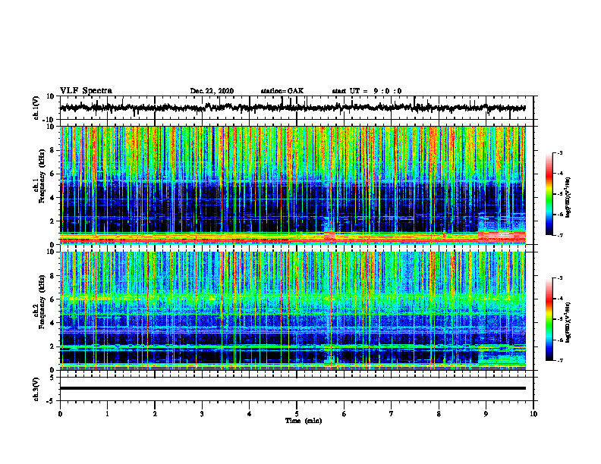Click the "-7" label on ch.1 colorbar
This screenshot has height=464, width=601.
(559, 235)
